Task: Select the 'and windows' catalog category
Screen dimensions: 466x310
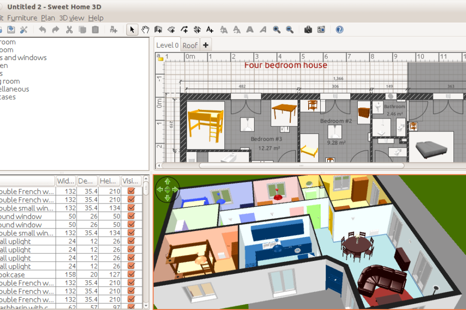Action: pos(23,57)
